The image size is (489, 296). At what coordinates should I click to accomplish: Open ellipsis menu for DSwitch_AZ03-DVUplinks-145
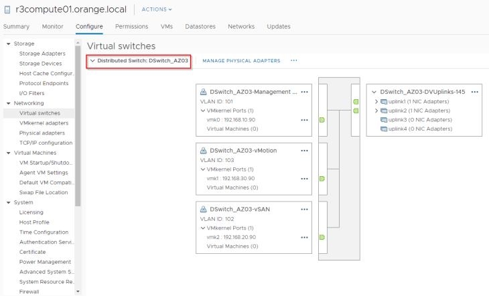click(474, 92)
